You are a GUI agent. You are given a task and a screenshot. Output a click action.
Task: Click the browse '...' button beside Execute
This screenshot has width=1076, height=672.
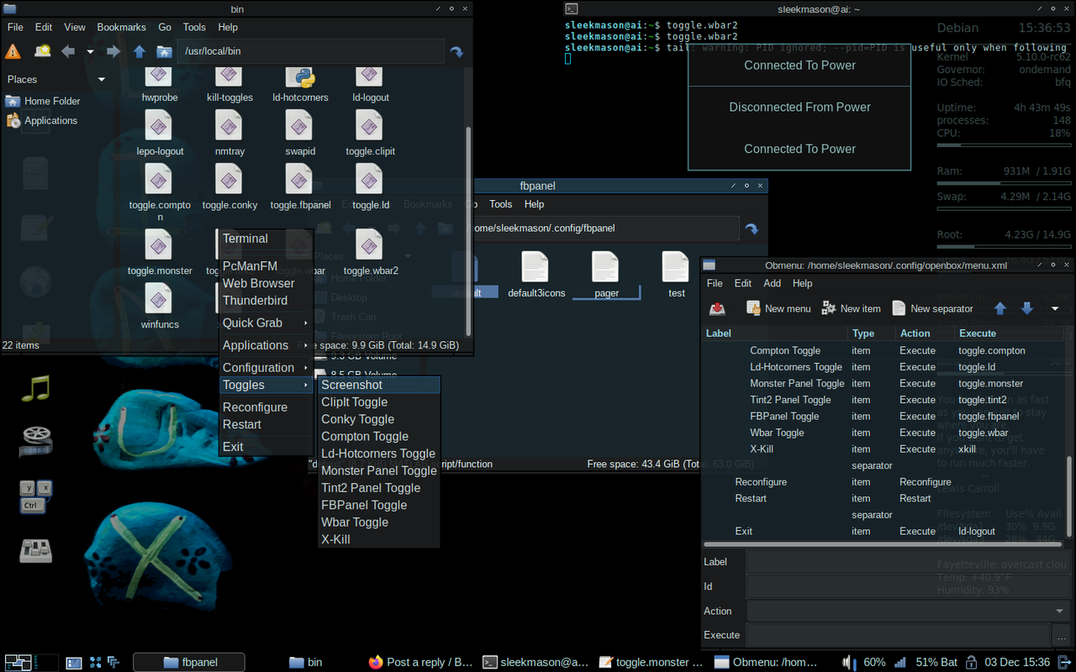click(1062, 635)
